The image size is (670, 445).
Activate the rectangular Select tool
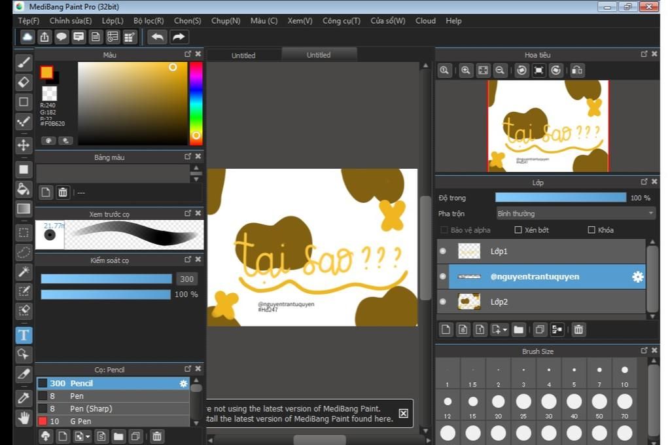pyautogui.click(x=24, y=232)
